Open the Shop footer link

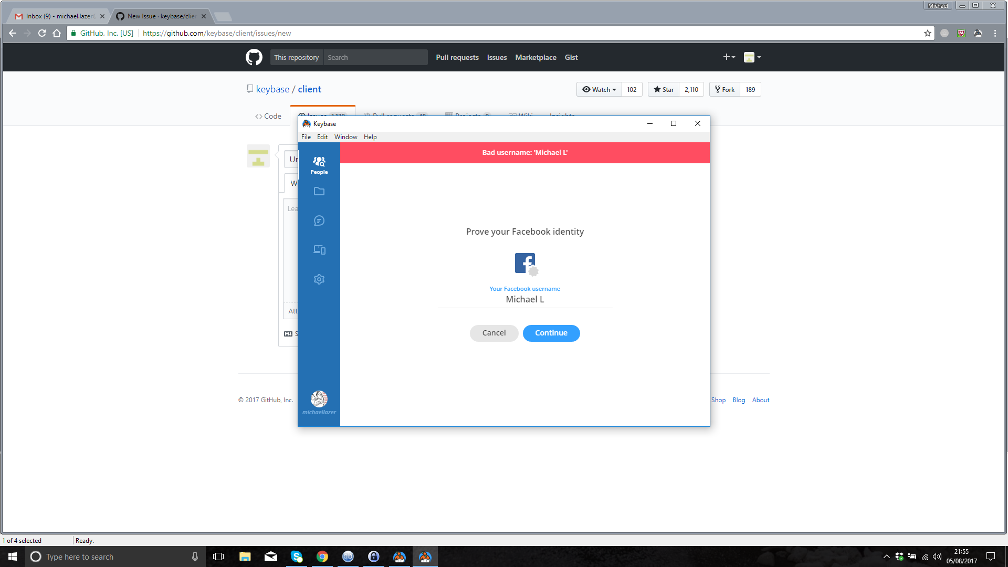pyautogui.click(x=718, y=400)
